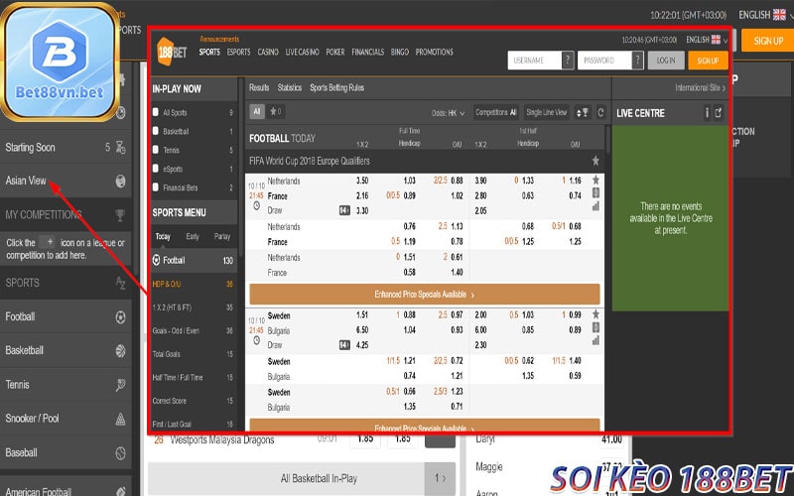
Task: Check the eSports in-play checkbox
Action: (x=156, y=169)
